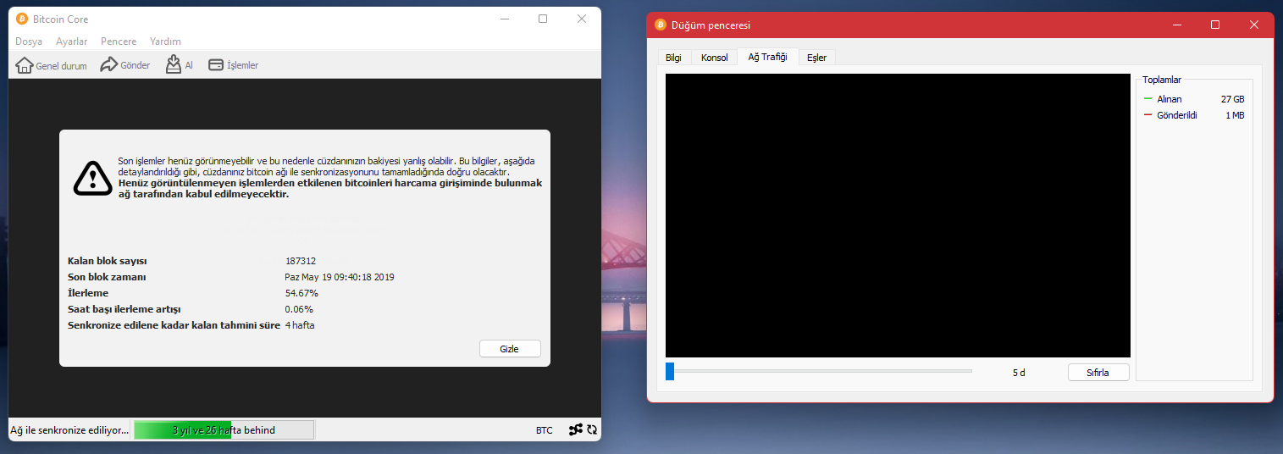This screenshot has width=1283, height=454.
Task: Click the 0.06% hourly progress value
Action: pyautogui.click(x=299, y=309)
